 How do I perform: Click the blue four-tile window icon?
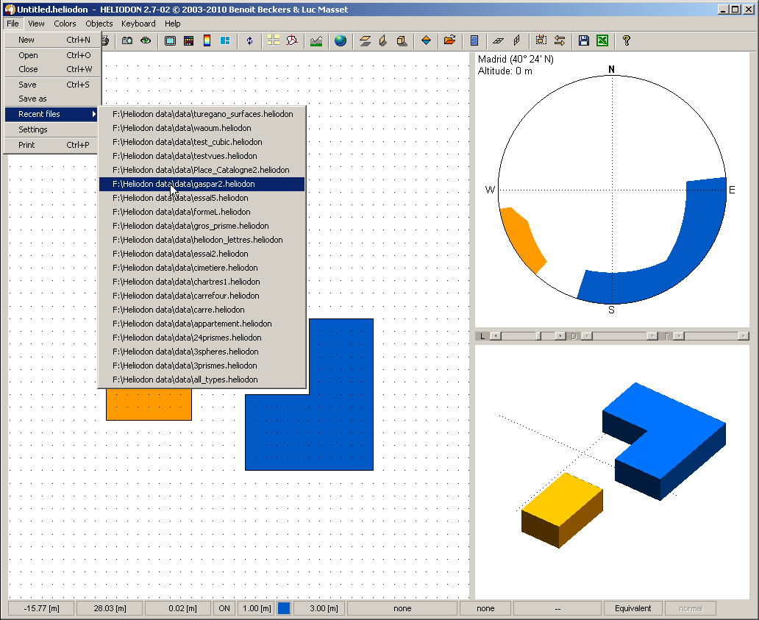[x=225, y=40]
